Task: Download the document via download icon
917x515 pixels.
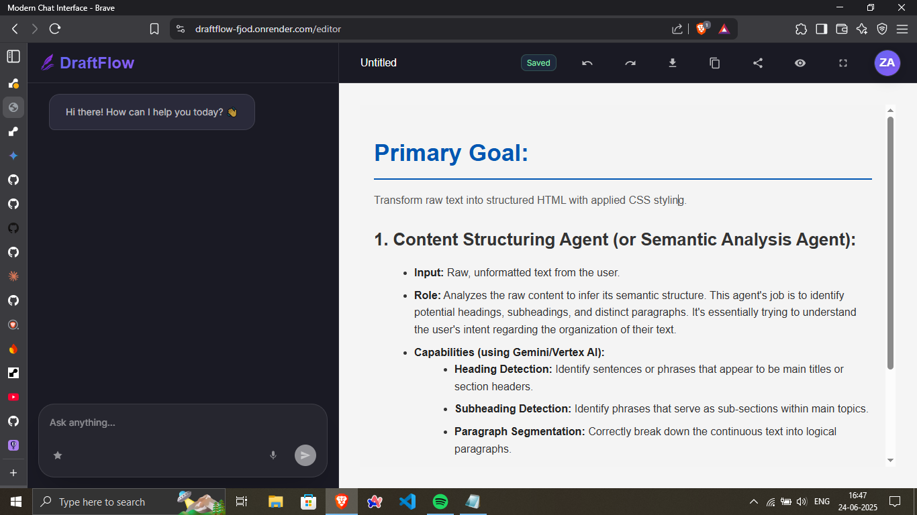Action: [x=673, y=63]
